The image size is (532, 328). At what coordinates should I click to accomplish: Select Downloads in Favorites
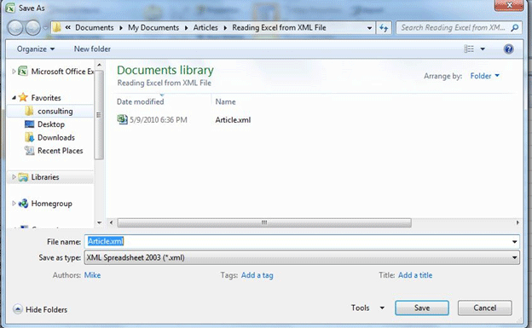[56, 137]
